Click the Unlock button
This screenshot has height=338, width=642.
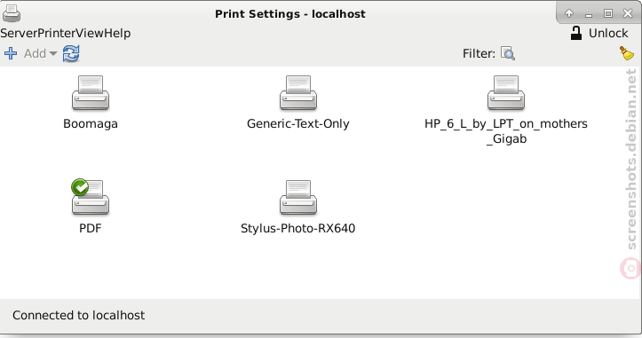pyautogui.click(x=599, y=33)
